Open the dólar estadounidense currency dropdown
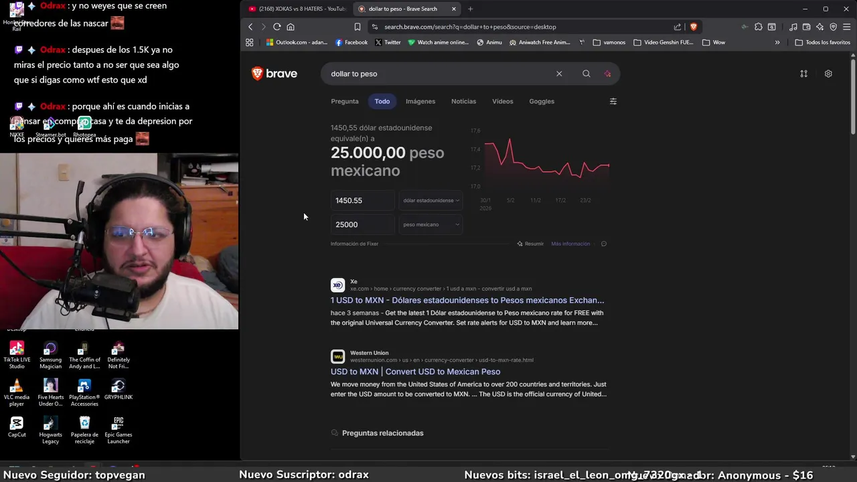 click(x=431, y=200)
